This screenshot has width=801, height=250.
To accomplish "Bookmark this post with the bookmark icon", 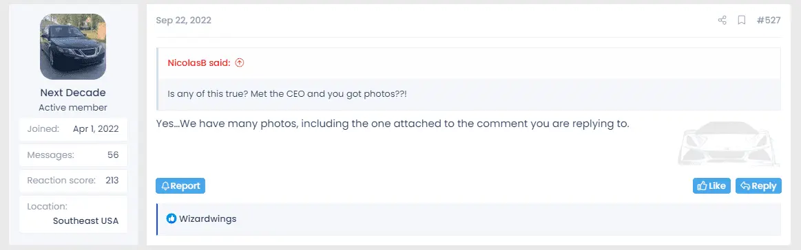I will (x=741, y=21).
